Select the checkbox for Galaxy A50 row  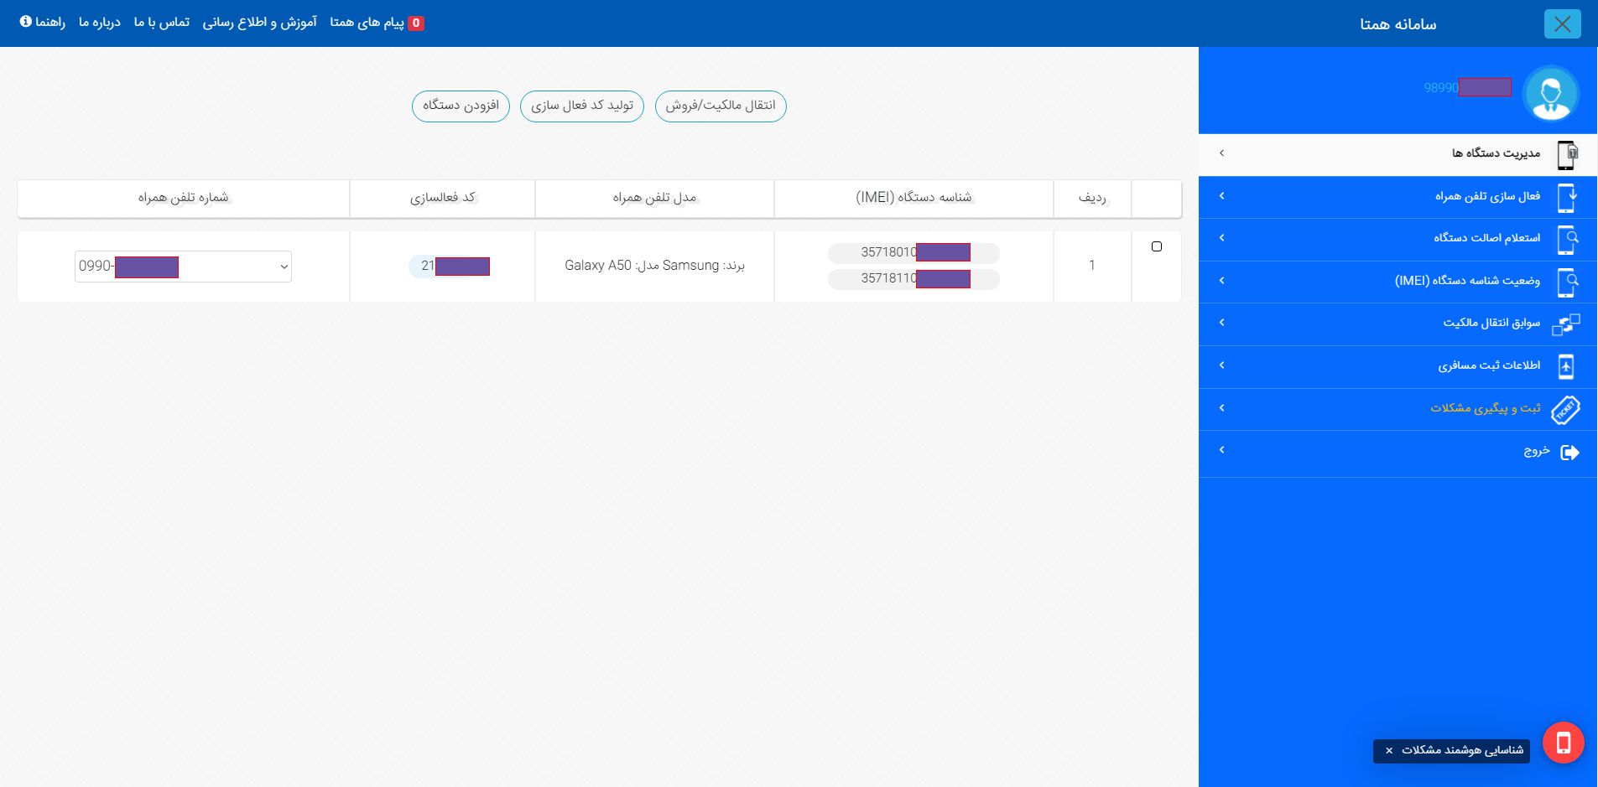pos(1157,246)
